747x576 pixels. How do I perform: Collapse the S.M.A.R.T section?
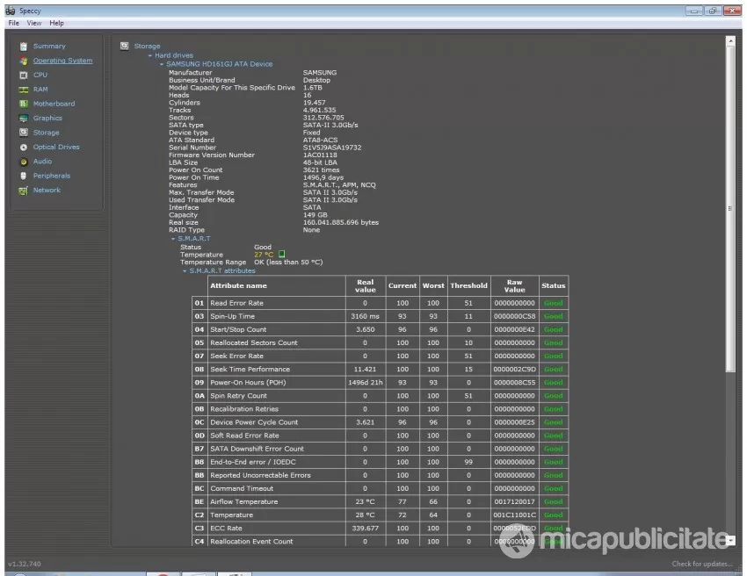click(x=173, y=239)
